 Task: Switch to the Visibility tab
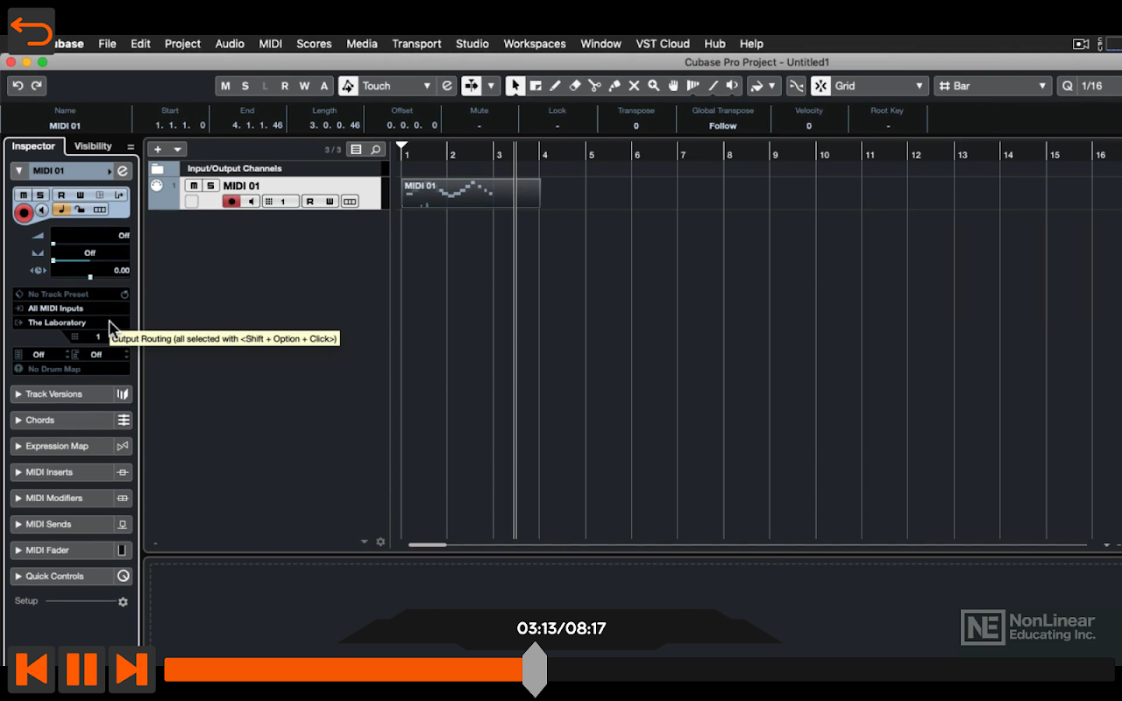point(93,146)
